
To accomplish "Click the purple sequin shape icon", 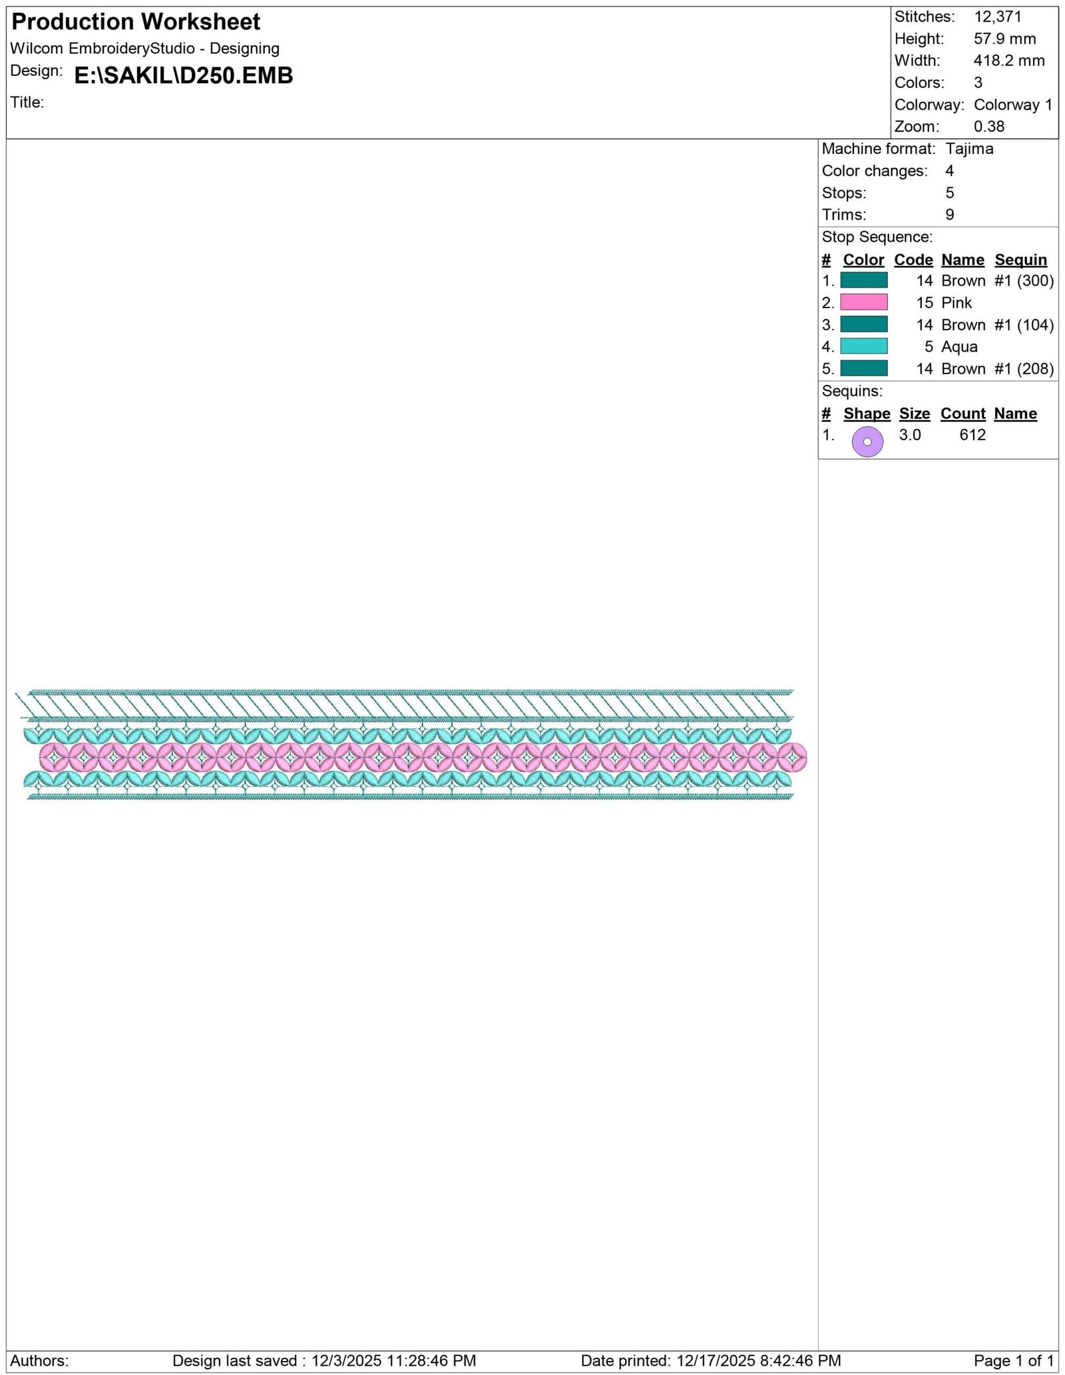I will pos(867,441).
